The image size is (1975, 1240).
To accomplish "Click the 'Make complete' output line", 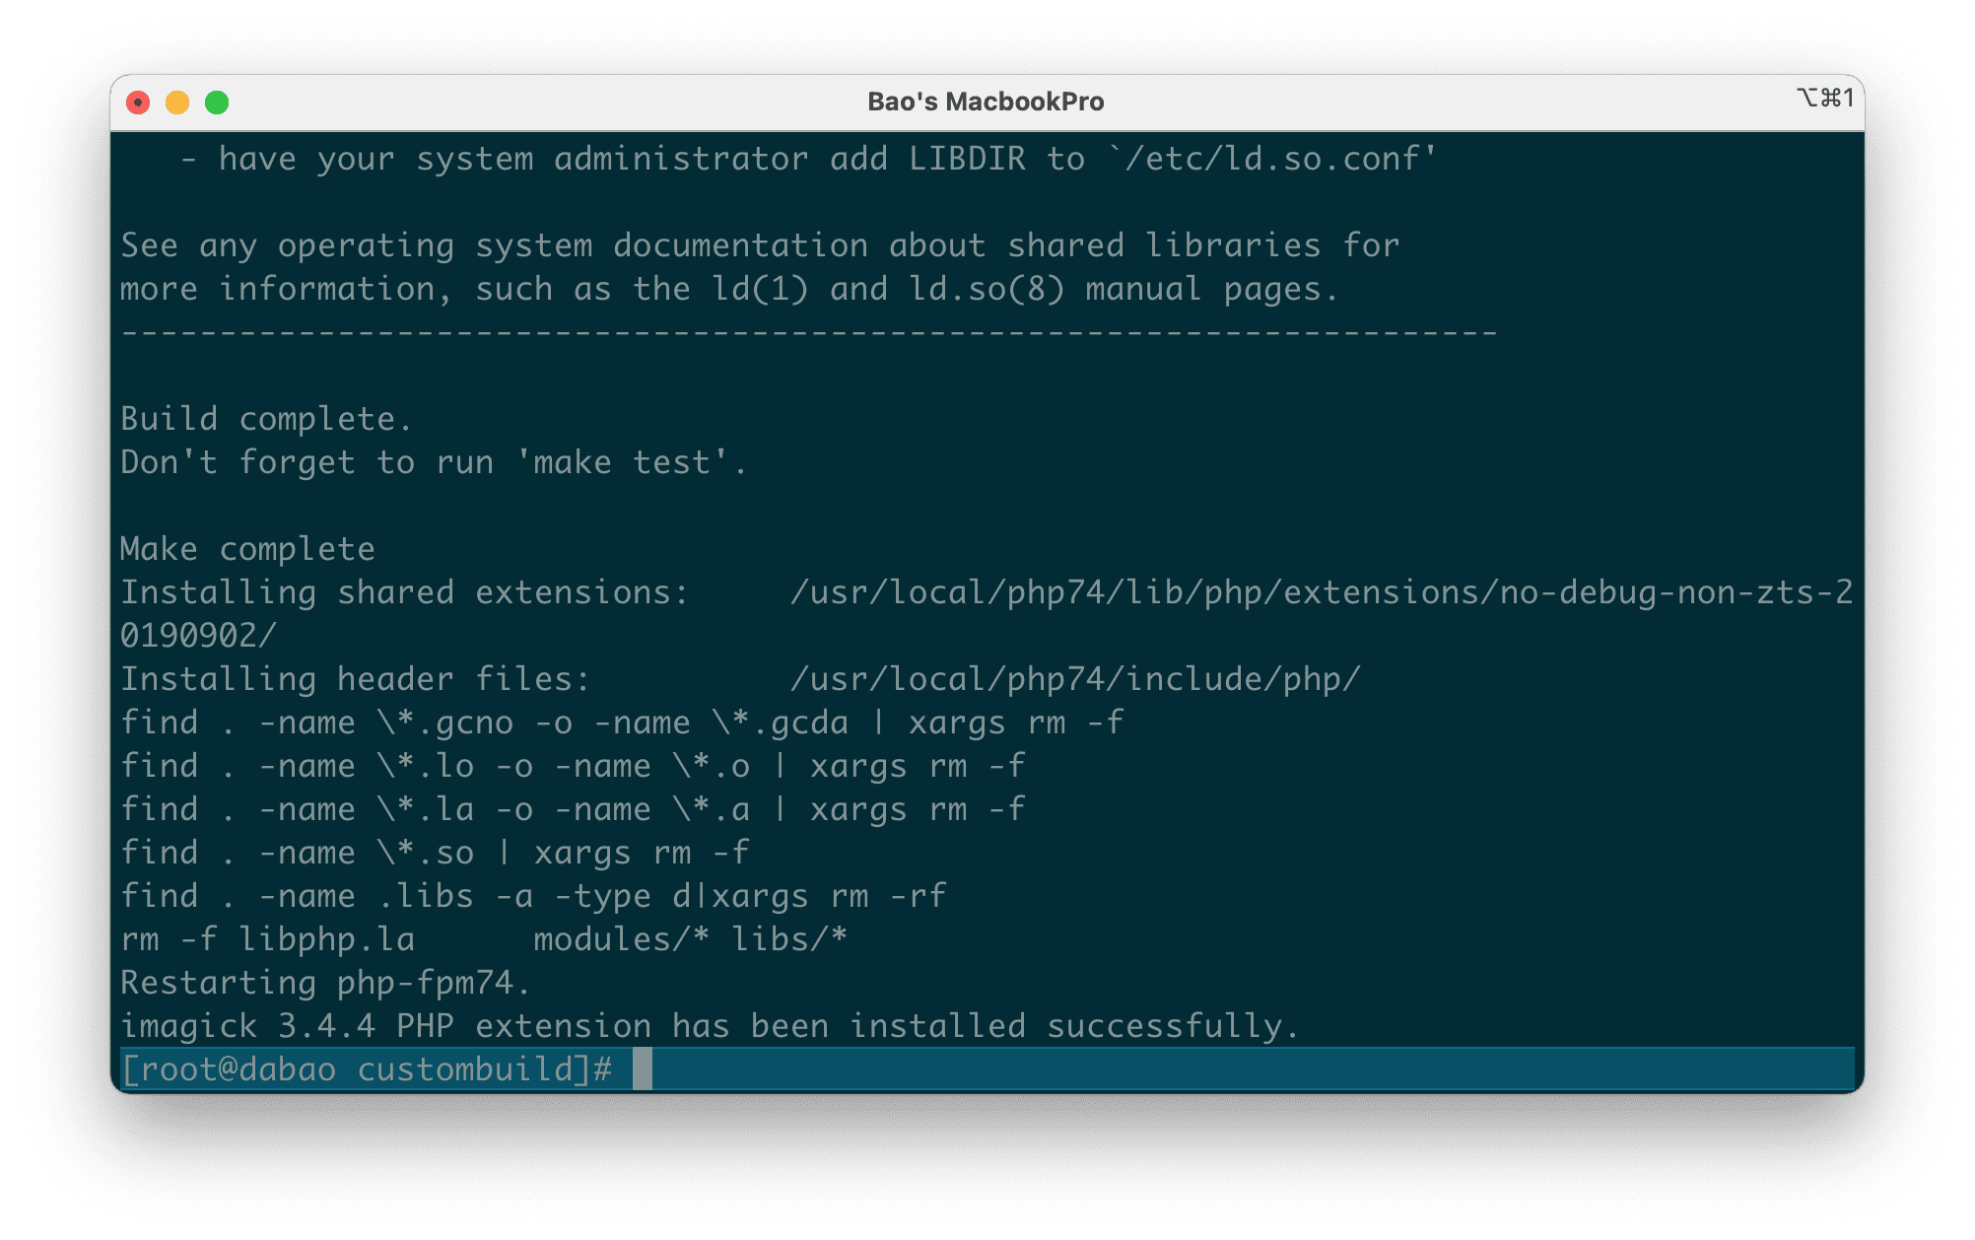I will 247,549.
